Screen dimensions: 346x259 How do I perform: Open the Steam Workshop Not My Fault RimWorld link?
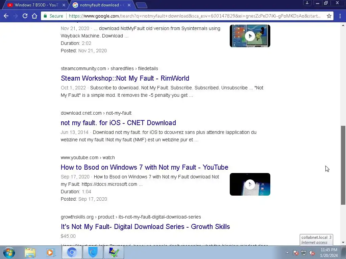[x=125, y=78]
